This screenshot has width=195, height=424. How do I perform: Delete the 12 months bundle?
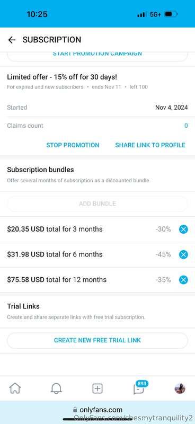point(183,280)
